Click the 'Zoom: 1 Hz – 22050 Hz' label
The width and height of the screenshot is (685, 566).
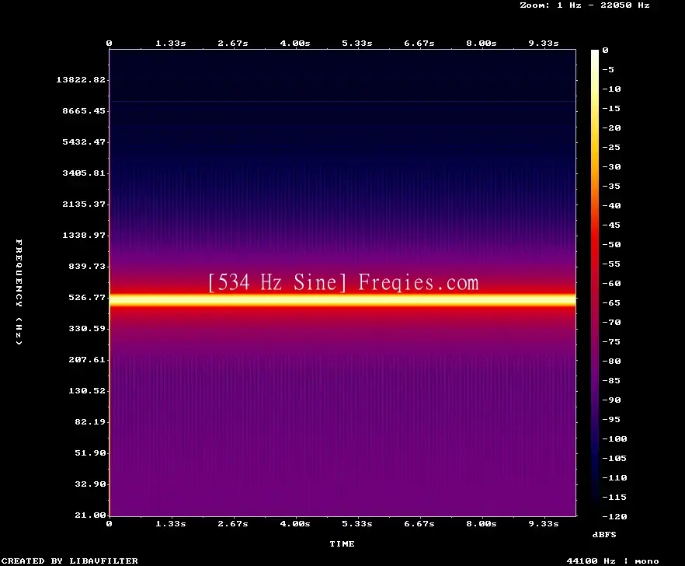click(x=585, y=5)
